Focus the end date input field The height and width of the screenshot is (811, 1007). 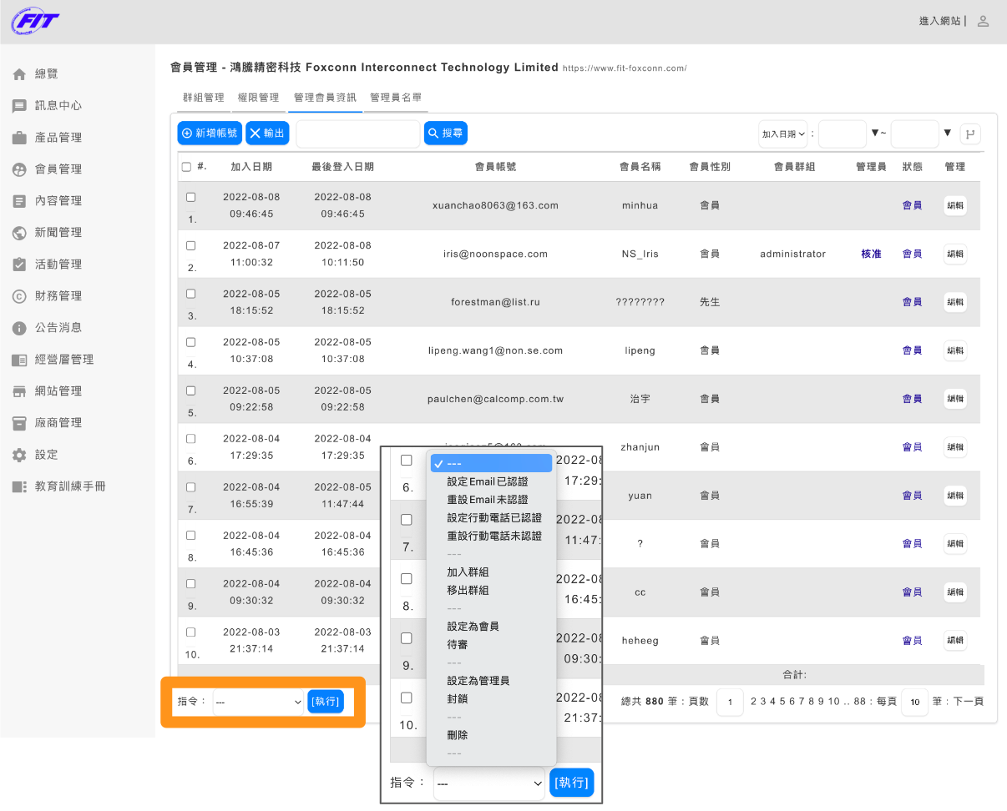pyautogui.click(x=915, y=133)
